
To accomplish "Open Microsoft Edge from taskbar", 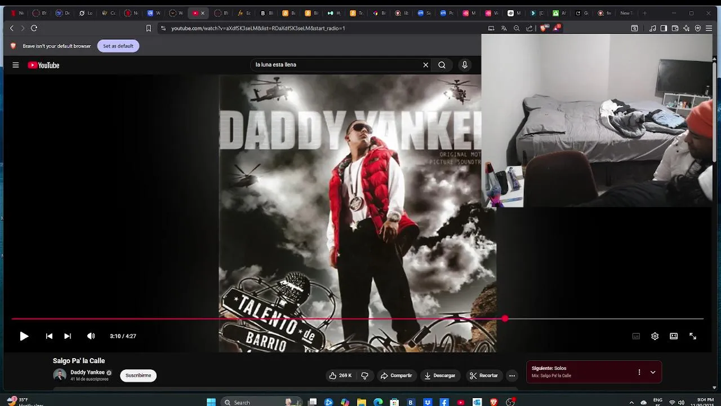I will pyautogui.click(x=378, y=402).
